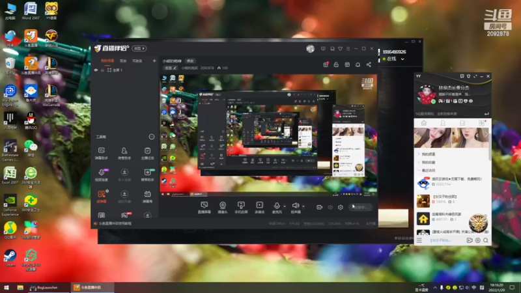
Task: Open the channel entry with the yellow house icon
Action: [x=451, y=217]
